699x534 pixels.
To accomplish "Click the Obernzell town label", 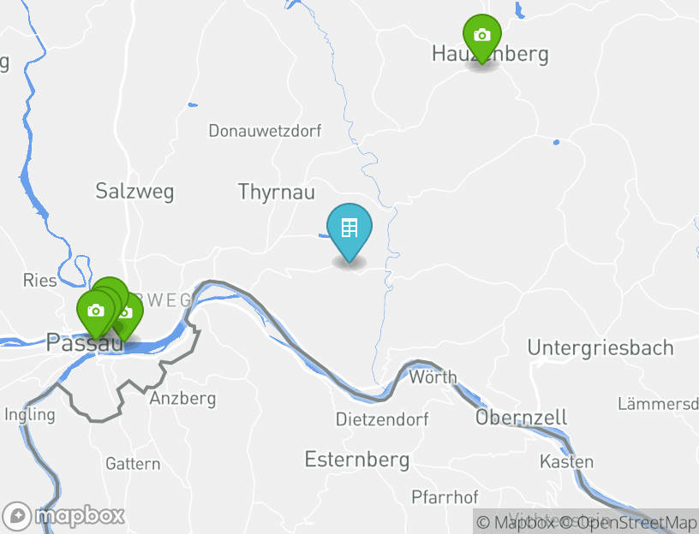I will tap(521, 418).
